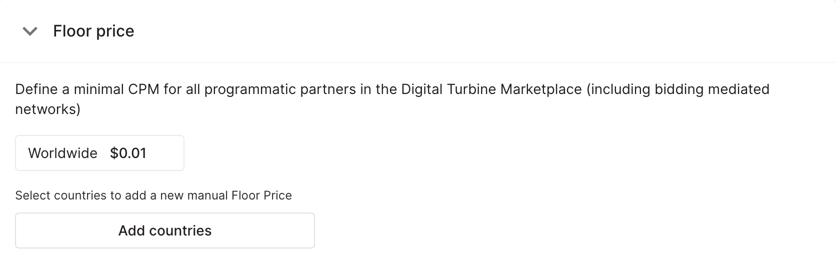Click the word 'price' in the section heading
836x271 pixels.
pos(115,31)
